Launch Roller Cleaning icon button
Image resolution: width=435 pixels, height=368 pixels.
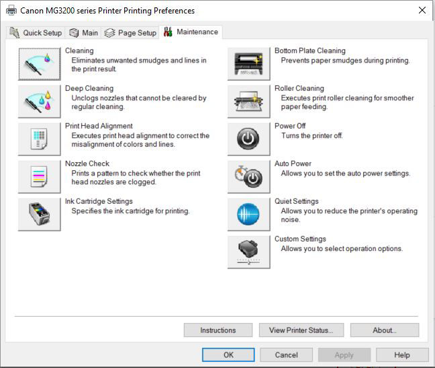(248, 102)
